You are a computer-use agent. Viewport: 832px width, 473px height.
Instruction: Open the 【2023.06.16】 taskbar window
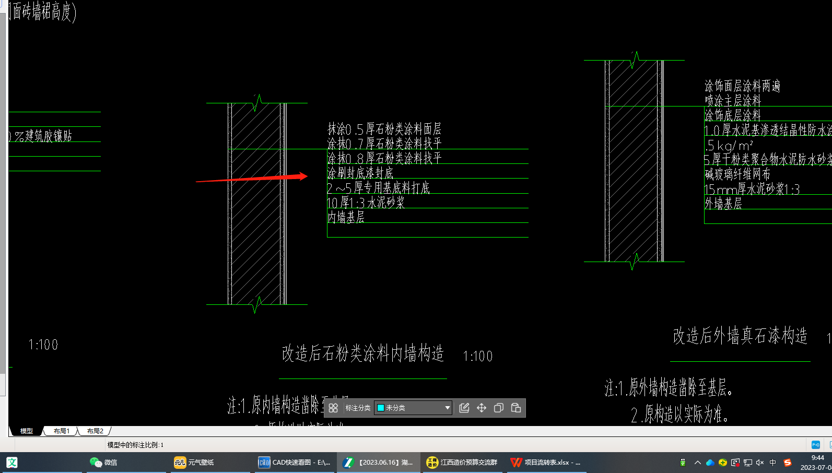tap(378, 463)
